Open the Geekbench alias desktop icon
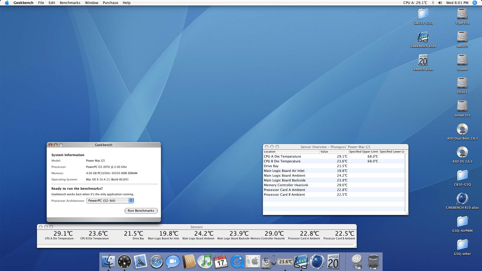 (x=423, y=38)
